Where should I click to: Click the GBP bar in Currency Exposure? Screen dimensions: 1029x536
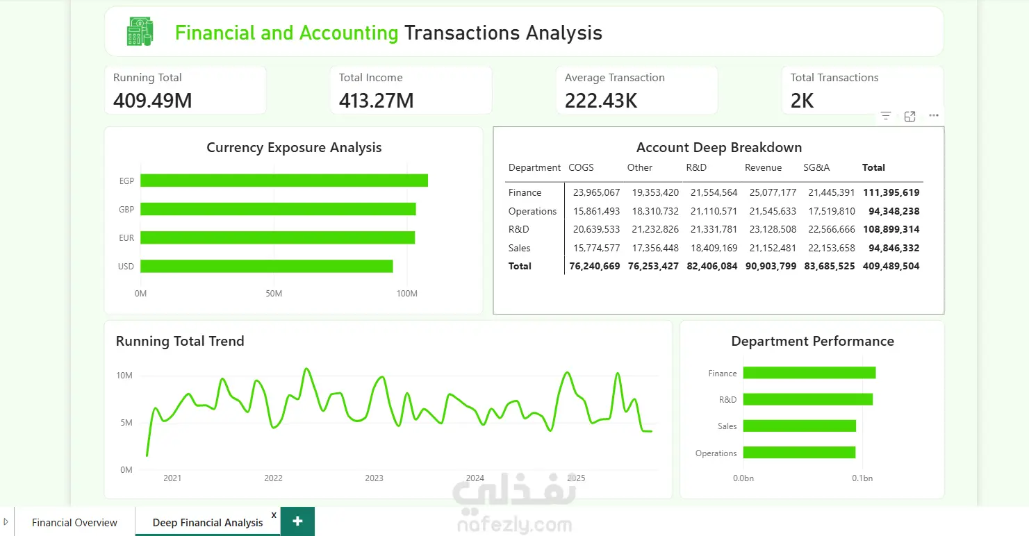pos(278,209)
